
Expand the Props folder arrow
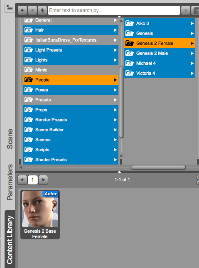(115, 110)
